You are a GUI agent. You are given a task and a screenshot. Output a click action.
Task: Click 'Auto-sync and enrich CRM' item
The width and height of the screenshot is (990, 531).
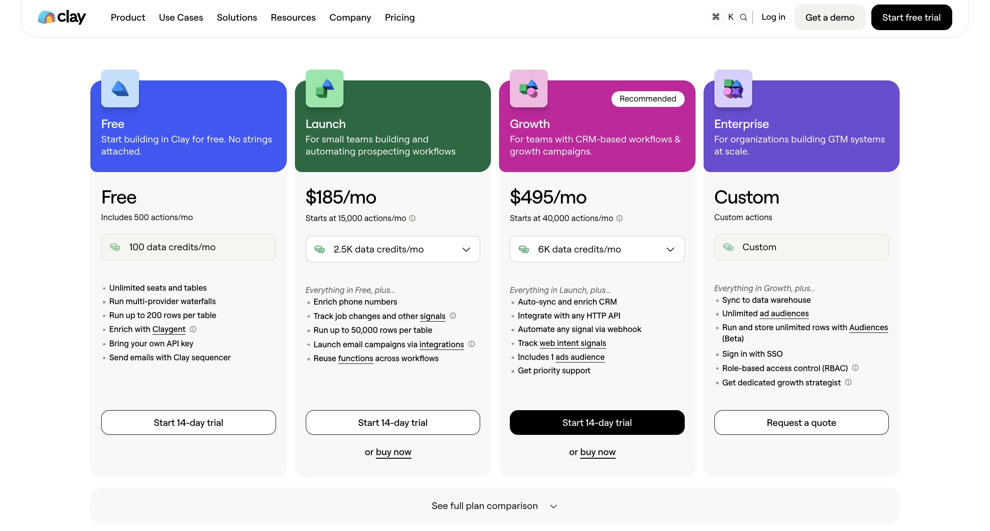[567, 302]
